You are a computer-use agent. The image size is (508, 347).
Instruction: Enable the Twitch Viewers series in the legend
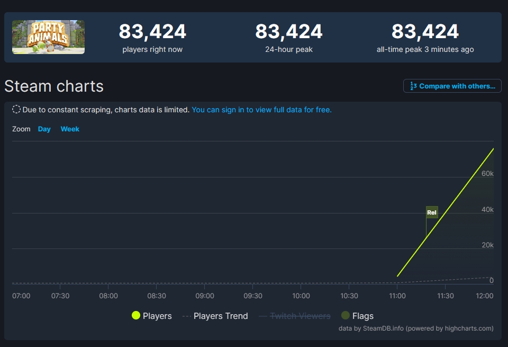(x=300, y=316)
